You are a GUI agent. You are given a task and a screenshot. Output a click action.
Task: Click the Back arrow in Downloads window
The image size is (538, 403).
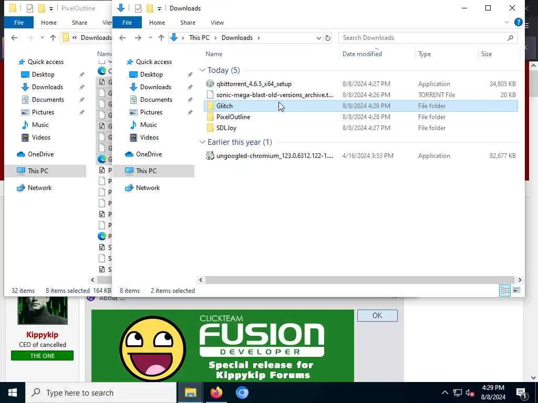(x=122, y=38)
